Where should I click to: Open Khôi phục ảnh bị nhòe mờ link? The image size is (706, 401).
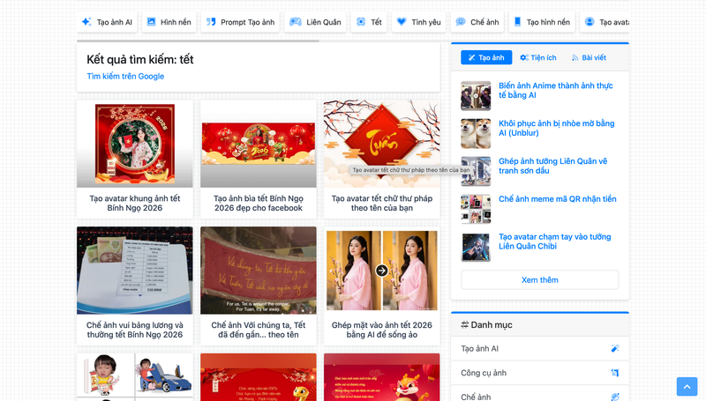557,128
